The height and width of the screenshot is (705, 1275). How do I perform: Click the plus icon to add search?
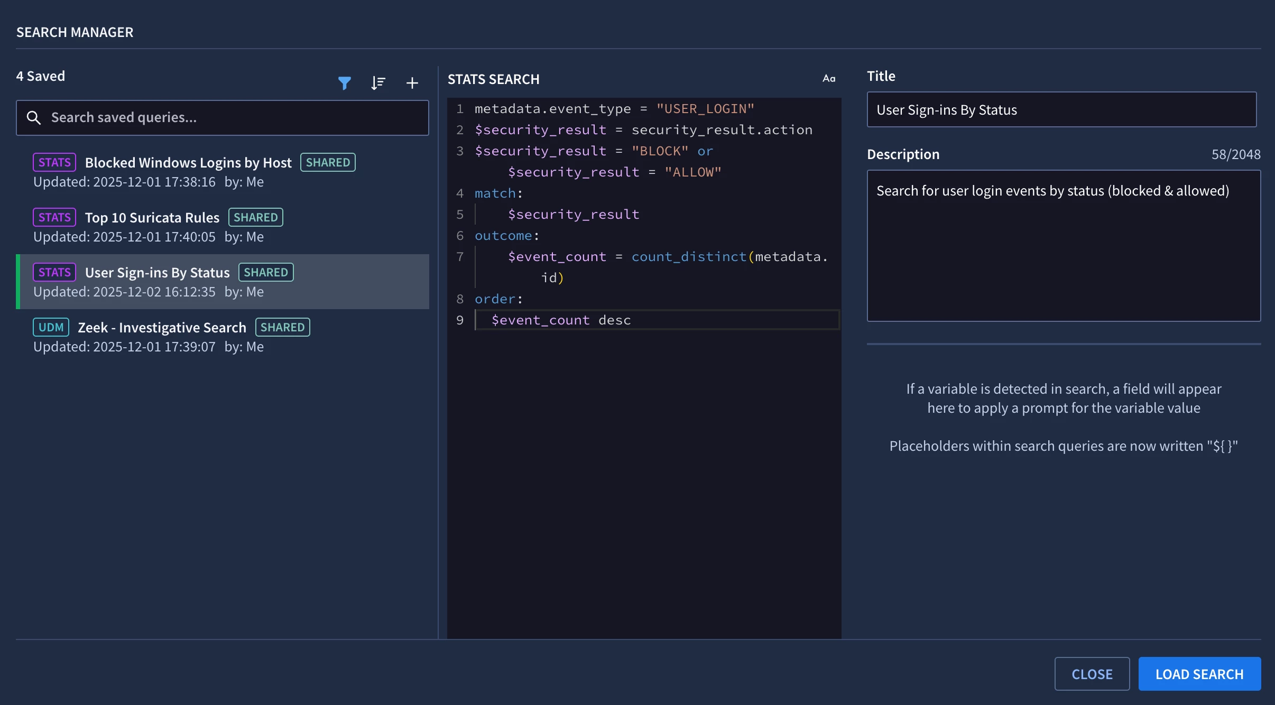coord(412,83)
